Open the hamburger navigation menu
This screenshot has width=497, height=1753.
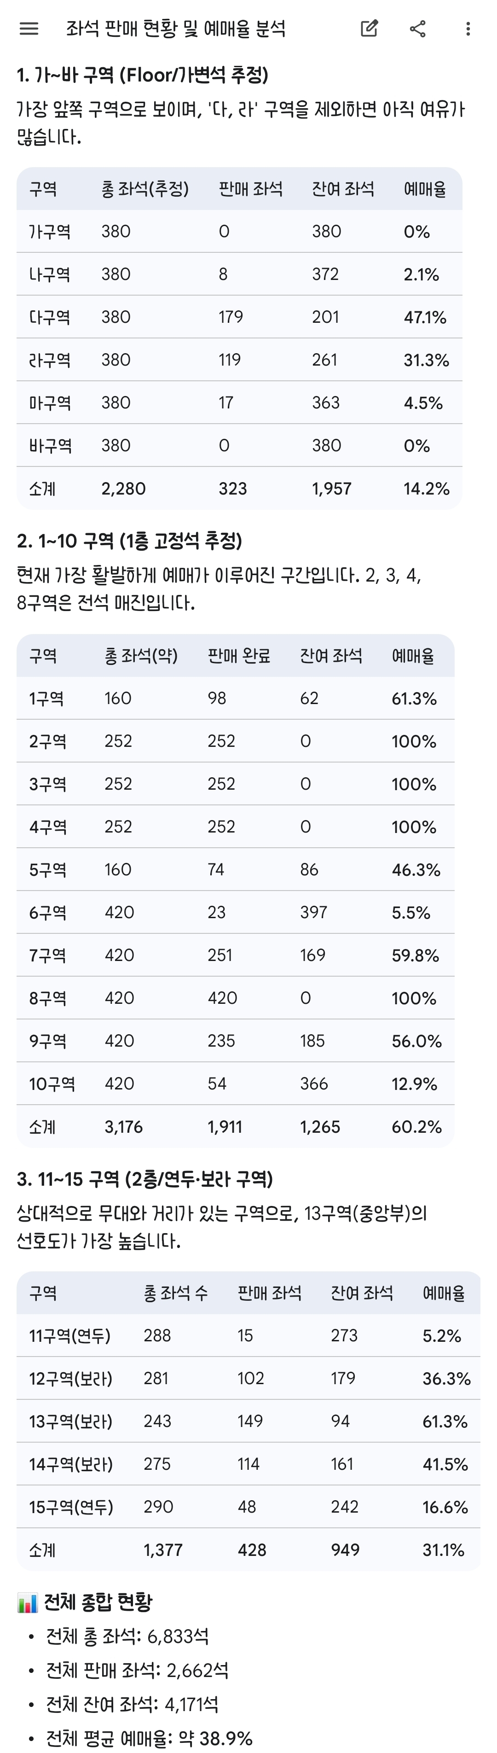pos(29,29)
